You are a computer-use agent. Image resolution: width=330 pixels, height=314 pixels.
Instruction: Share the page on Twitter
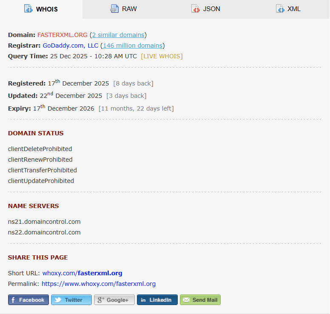coord(71,300)
